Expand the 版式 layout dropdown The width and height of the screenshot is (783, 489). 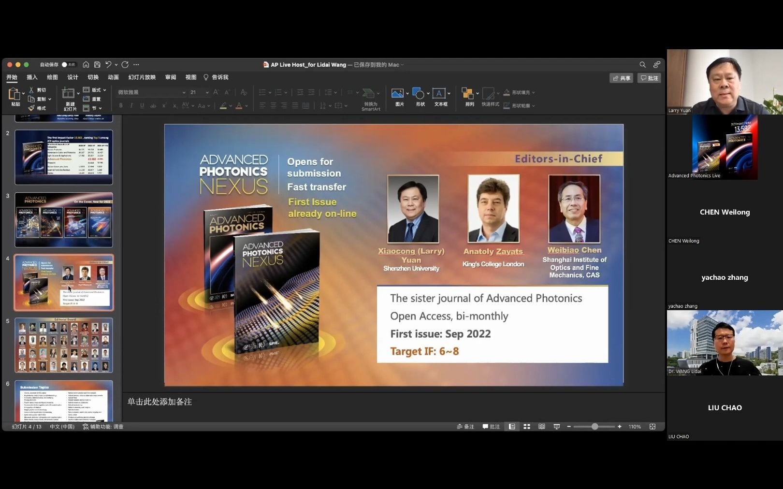[x=94, y=90]
